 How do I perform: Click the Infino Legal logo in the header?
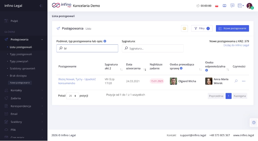pos(62,5)
